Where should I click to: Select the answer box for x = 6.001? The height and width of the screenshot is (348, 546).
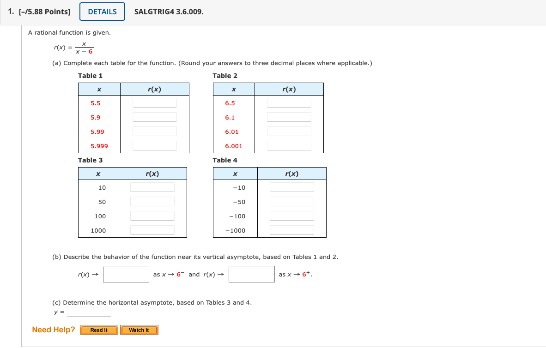(289, 145)
